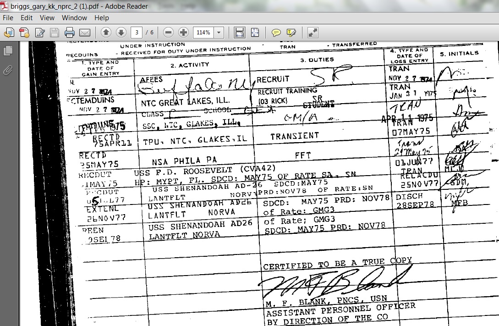Click the Print file icon
Image resolution: width=499 pixels, height=326 pixels.
click(70, 33)
